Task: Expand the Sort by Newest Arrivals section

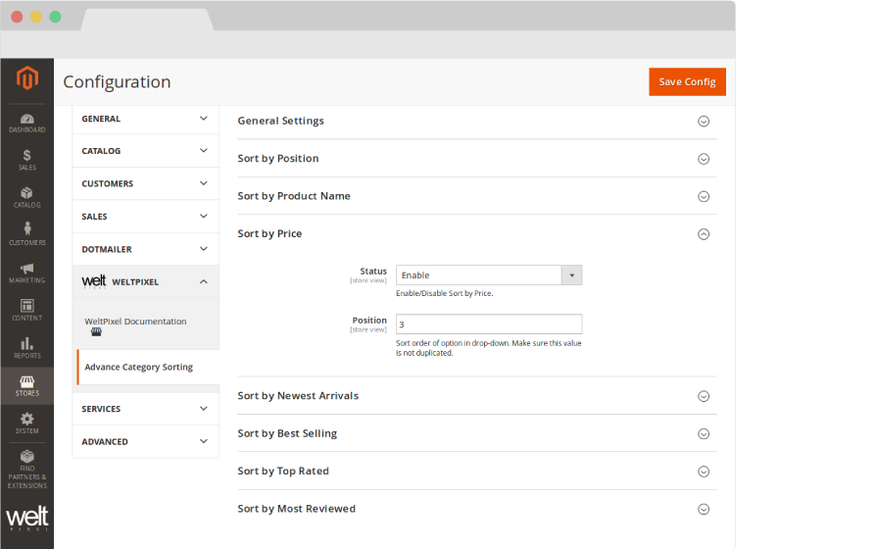Action: (x=703, y=396)
